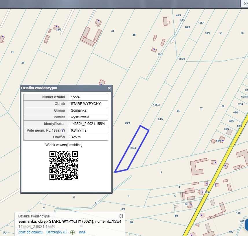Select the Somianka value in Gmina row
Viewport: 248px width, 236px height.
[x=88, y=110]
